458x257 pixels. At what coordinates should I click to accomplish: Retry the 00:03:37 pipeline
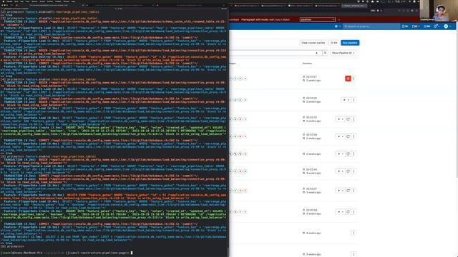tap(348, 191)
